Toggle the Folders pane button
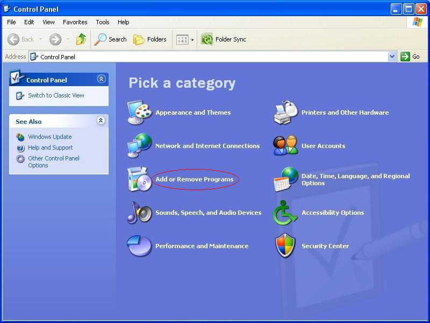The height and width of the screenshot is (323, 430). coord(150,39)
